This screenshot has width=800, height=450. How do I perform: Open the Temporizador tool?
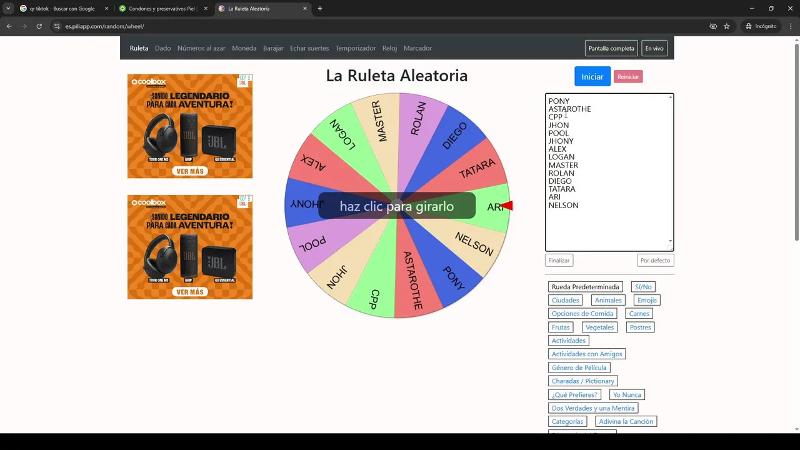(356, 48)
